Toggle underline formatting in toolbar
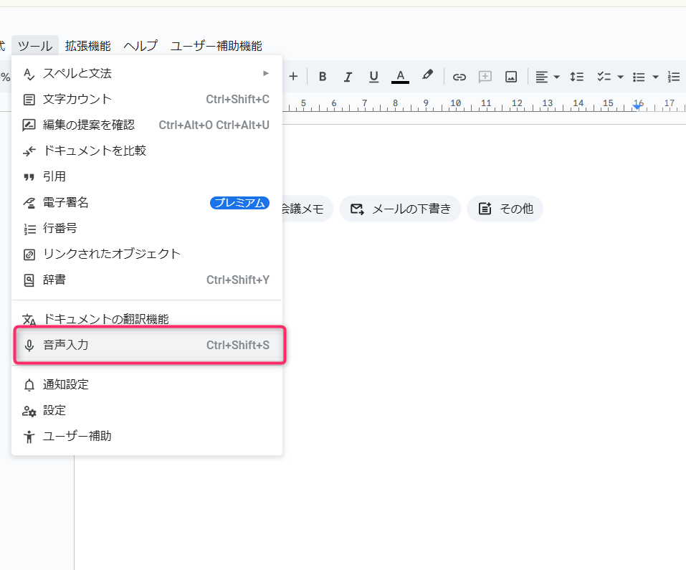 pyautogui.click(x=373, y=77)
